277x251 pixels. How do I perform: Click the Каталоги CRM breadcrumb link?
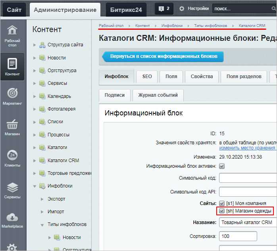point(252,26)
